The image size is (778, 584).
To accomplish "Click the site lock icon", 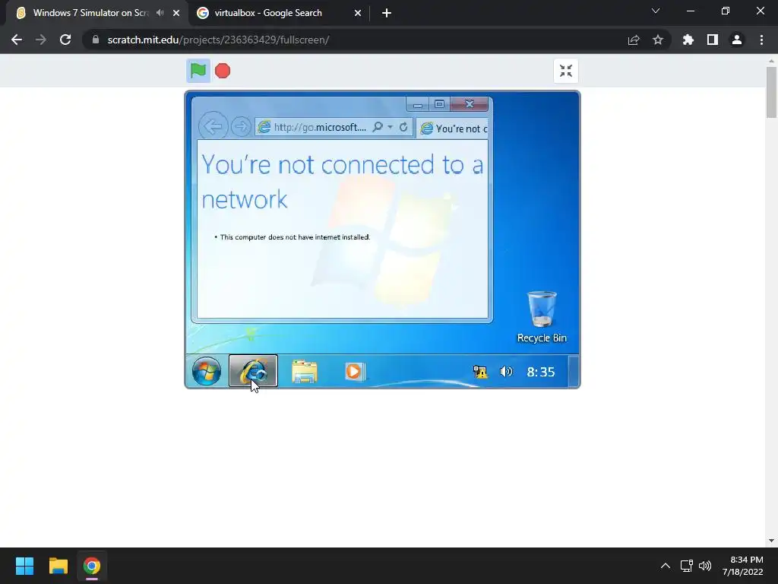I will click(96, 40).
